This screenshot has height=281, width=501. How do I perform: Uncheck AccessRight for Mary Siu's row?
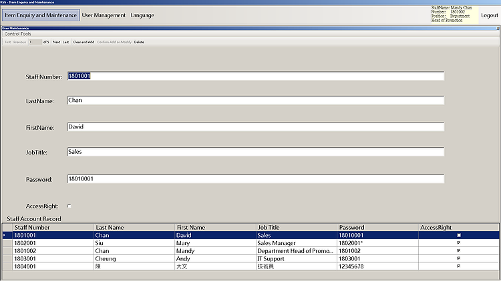(458, 243)
